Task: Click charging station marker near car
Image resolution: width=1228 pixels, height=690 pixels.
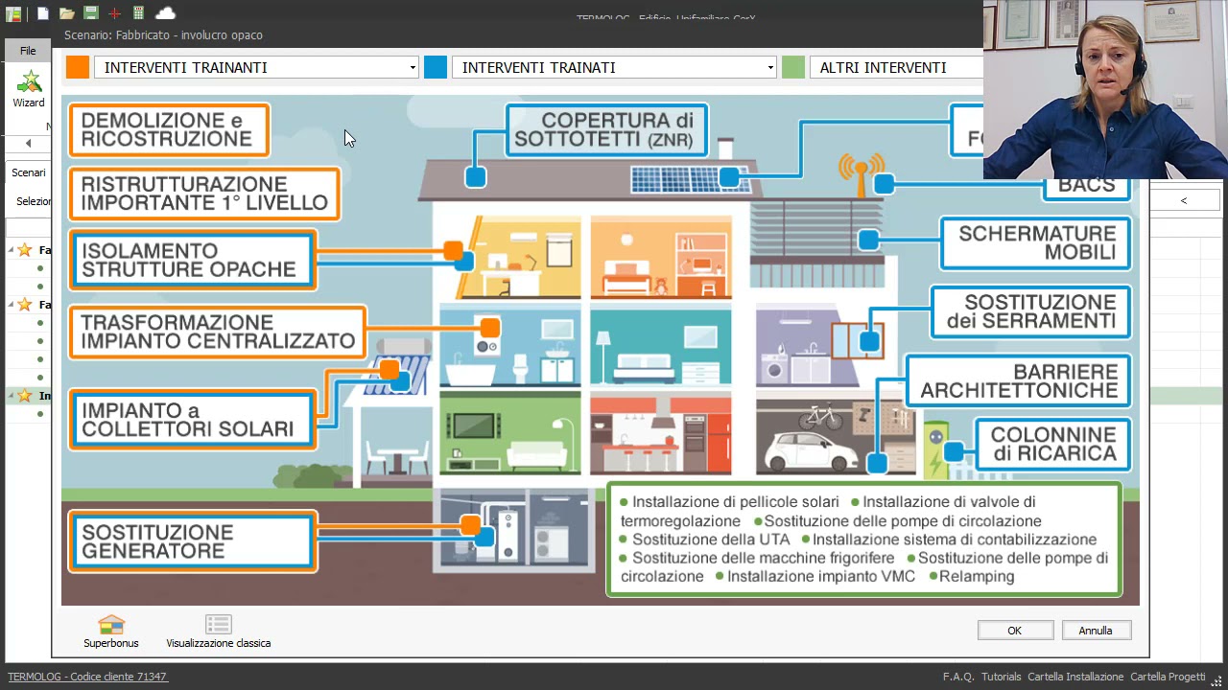Action: coord(953,451)
